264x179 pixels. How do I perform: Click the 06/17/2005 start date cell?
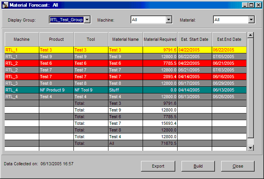coord(194,83)
